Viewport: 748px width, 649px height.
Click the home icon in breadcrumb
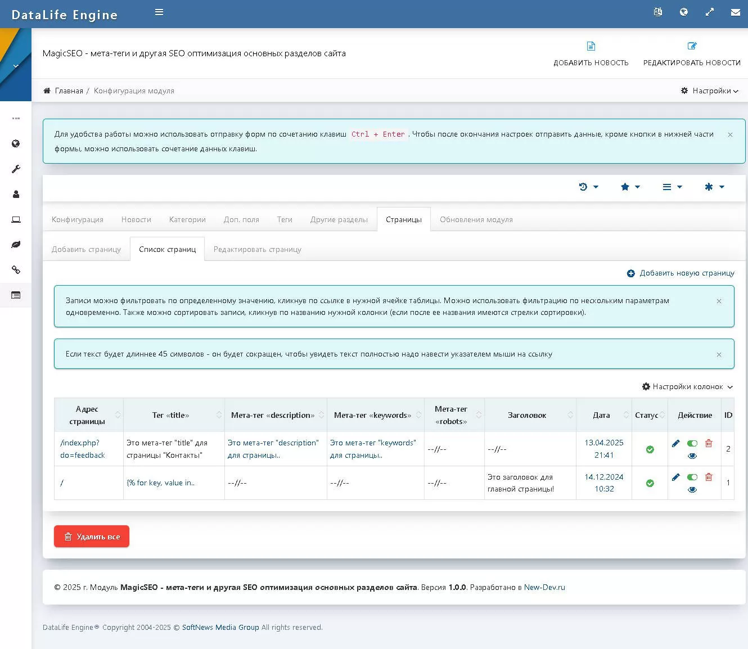pos(47,91)
